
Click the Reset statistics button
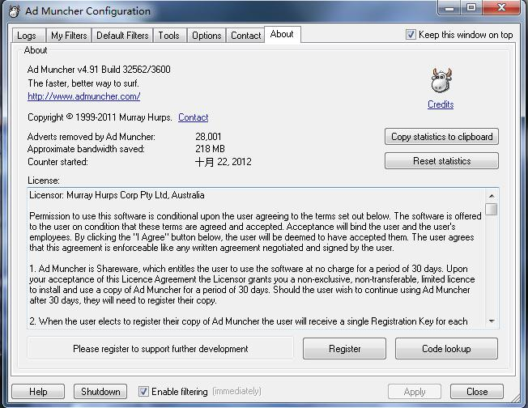[x=442, y=161]
